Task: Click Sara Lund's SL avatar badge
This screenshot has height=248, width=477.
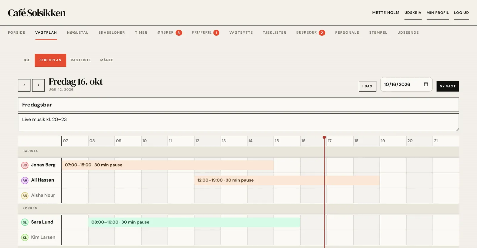Action: [x=25, y=222]
